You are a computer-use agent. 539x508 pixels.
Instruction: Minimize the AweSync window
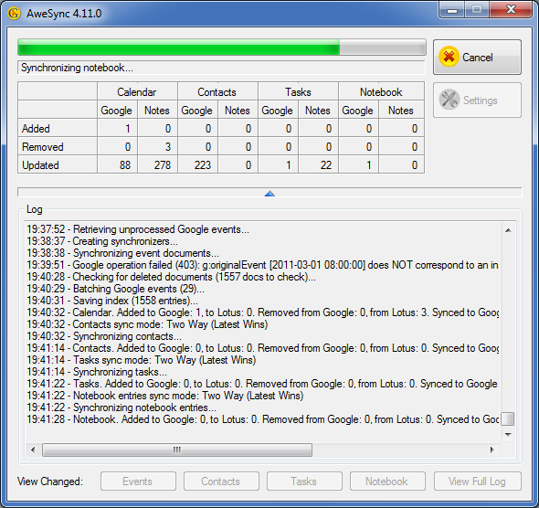[x=452, y=10]
